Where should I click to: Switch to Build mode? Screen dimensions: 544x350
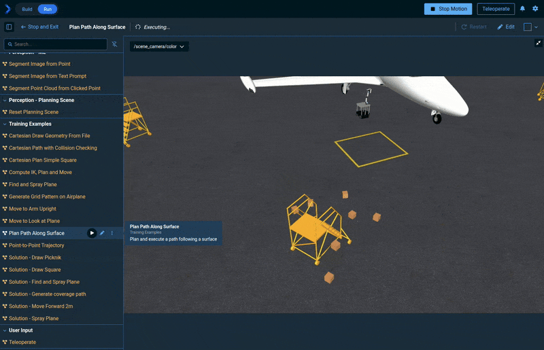[27, 10]
